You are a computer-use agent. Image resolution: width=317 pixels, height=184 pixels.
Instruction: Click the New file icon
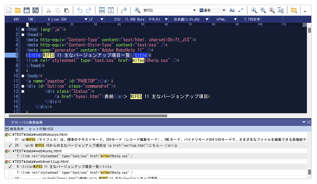point(9,10)
